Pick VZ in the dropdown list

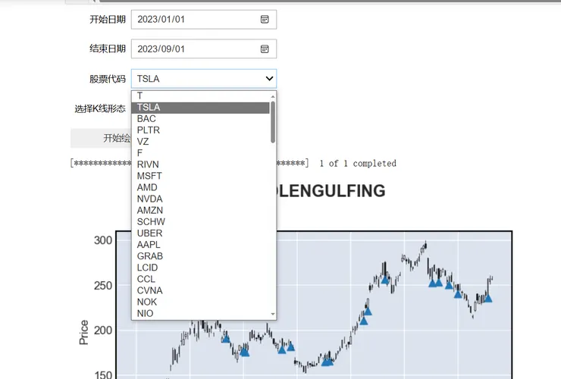coord(200,142)
